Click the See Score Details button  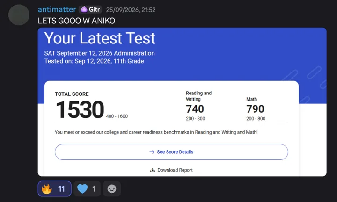[x=171, y=152]
